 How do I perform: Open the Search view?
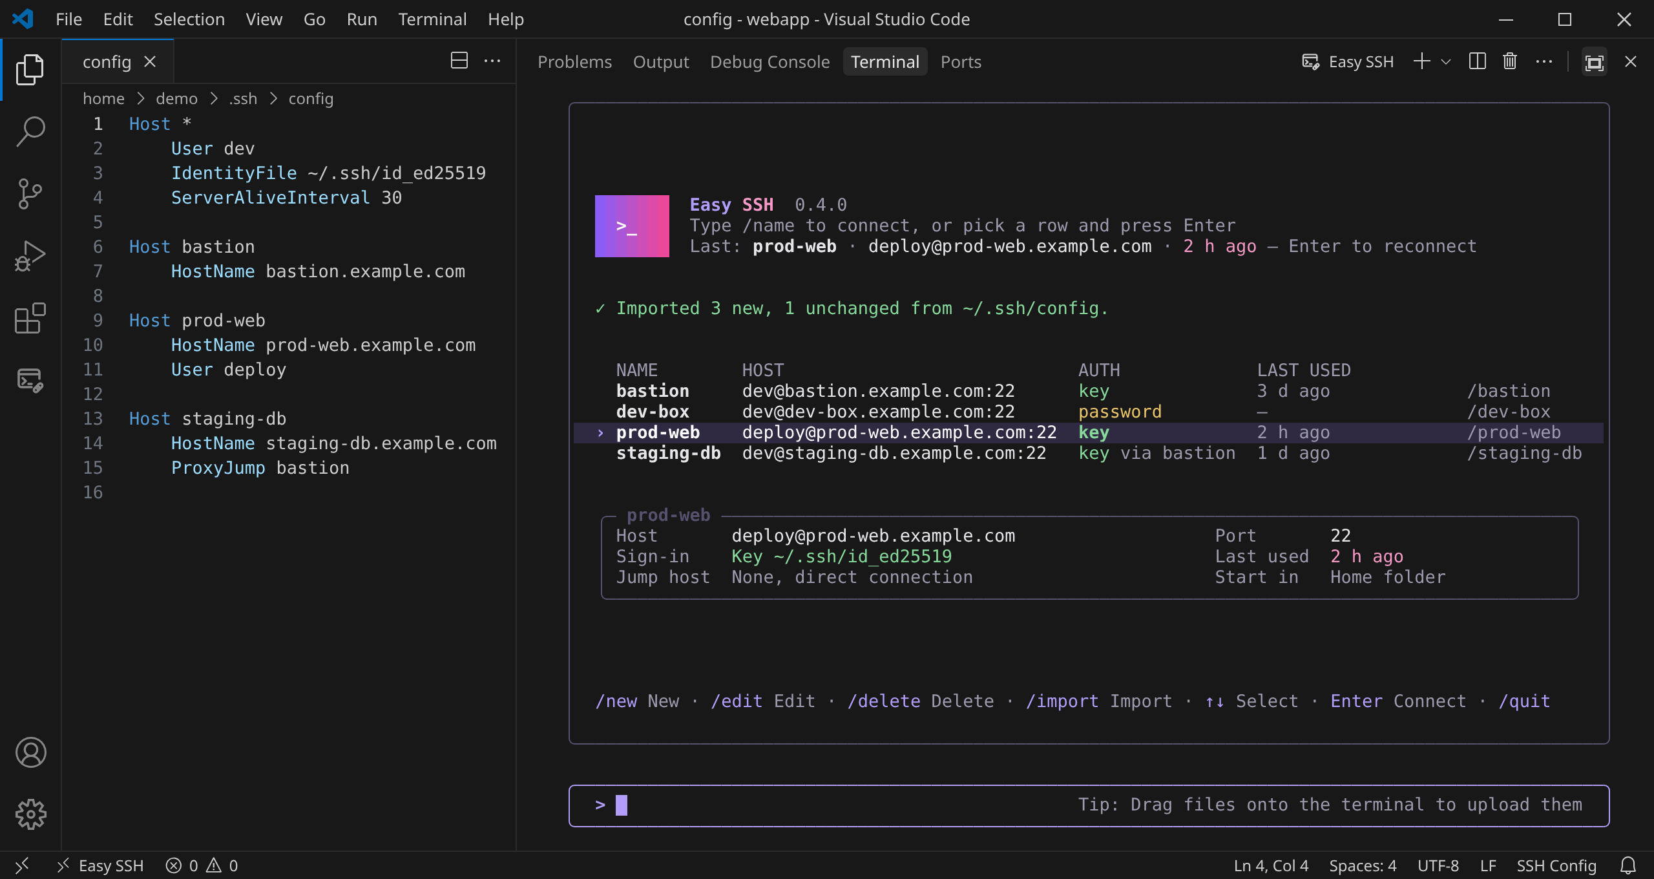(30, 131)
